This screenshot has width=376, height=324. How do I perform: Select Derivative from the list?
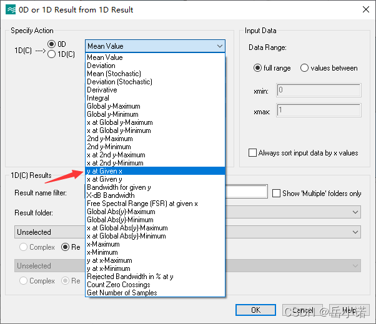(155, 90)
